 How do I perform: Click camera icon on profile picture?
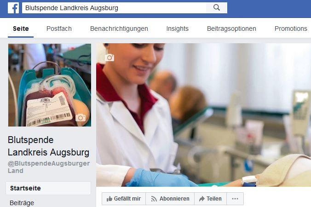click(81, 118)
